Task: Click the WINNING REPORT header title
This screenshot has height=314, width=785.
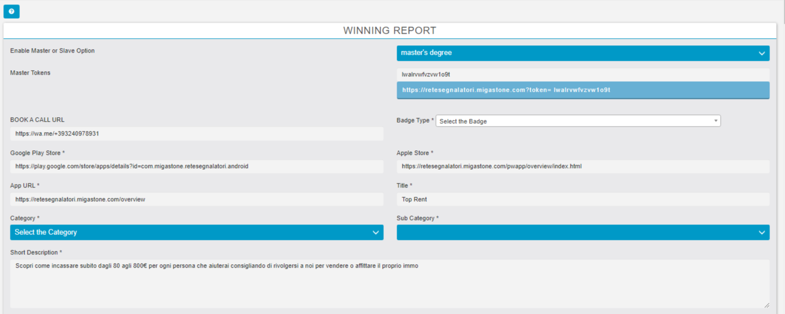Action: (x=389, y=31)
